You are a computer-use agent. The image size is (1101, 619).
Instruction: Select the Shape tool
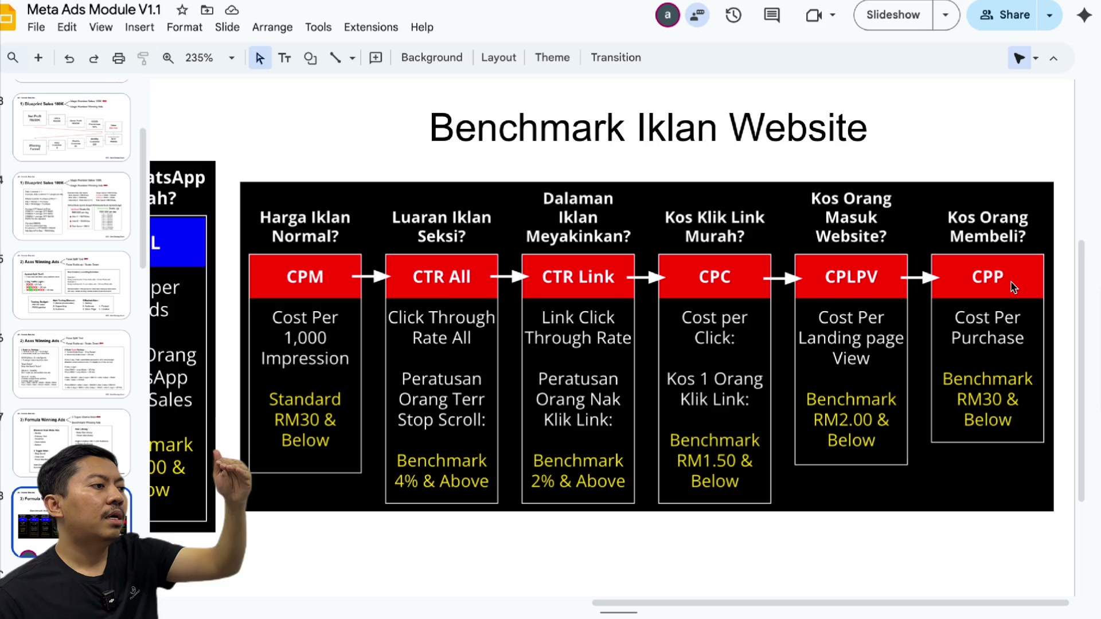tap(310, 58)
